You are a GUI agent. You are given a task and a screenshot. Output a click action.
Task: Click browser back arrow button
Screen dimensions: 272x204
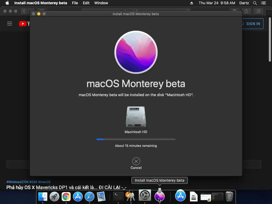pyautogui.click(x=24, y=11)
